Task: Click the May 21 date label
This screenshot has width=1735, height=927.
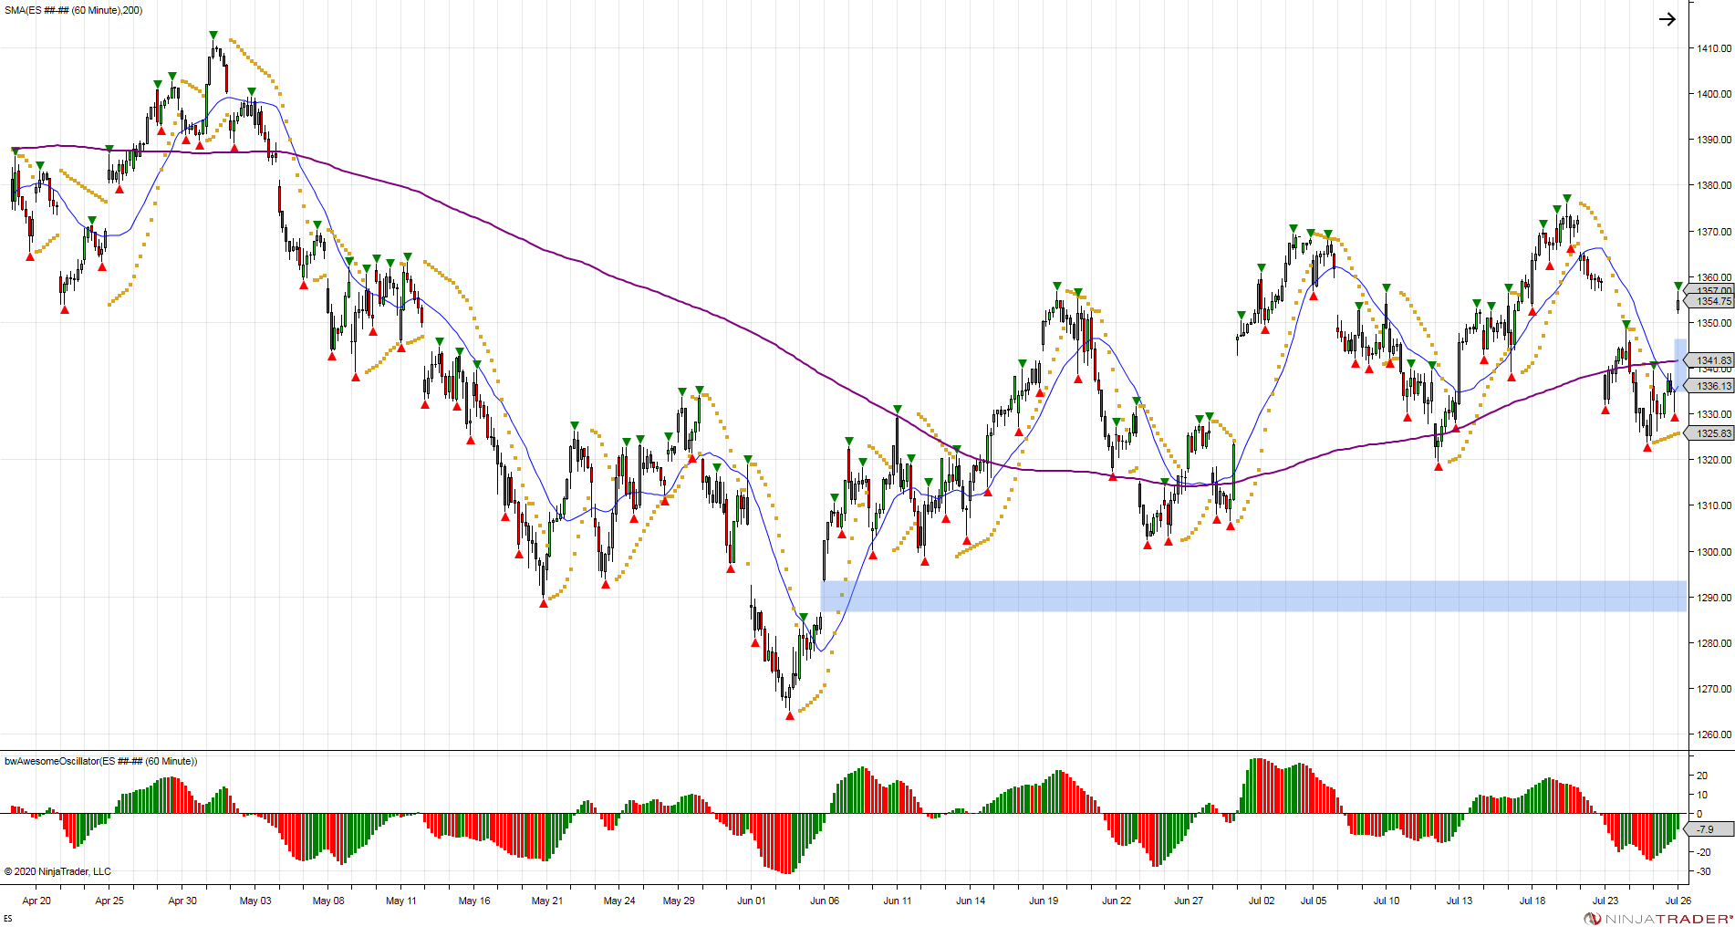Action: point(547,901)
